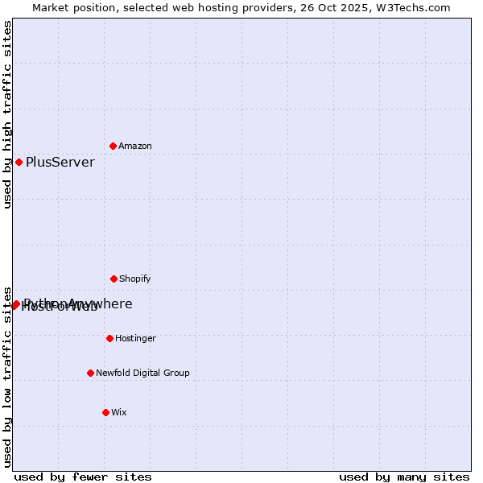
Task: Select the Wix text label
Action: 119,413
